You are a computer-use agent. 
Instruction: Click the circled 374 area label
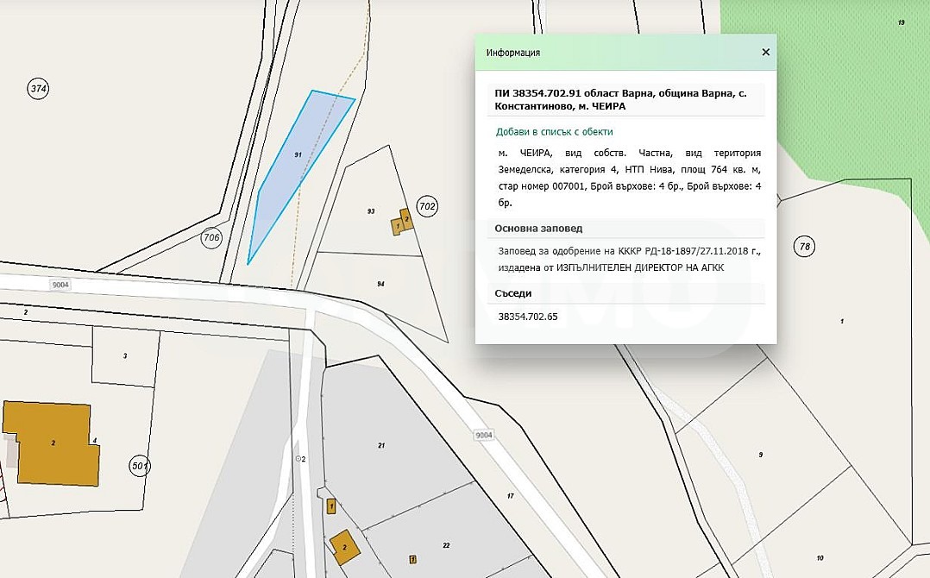click(38, 88)
